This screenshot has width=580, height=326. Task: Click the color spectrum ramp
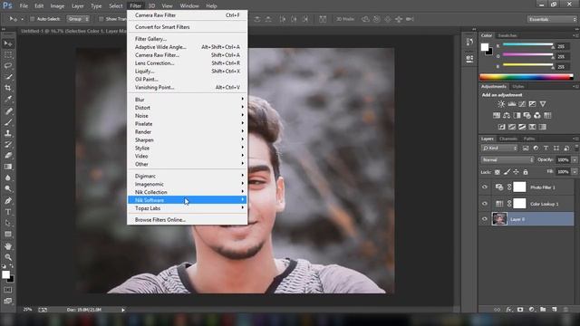tap(527, 77)
